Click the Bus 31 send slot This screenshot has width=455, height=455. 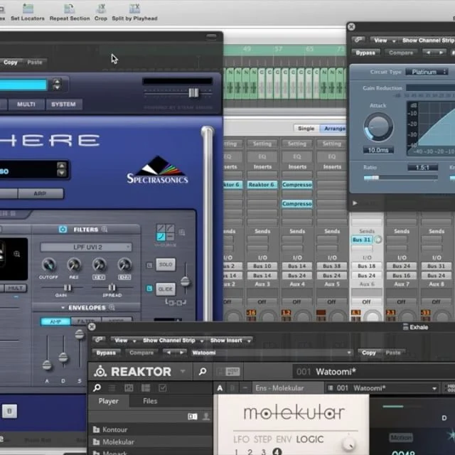click(x=362, y=240)
